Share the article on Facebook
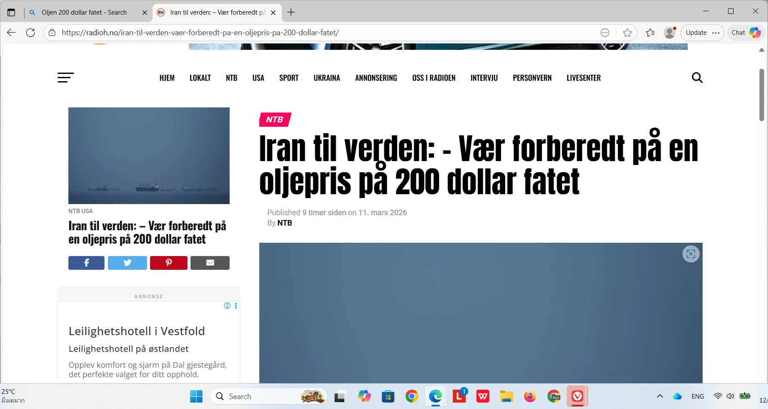The image size is (768, 409). (x=86, y=262)
